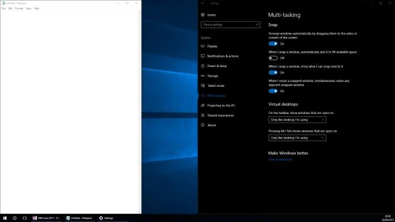Click the taskbar clock and date
The height and width of the screenshot is (222, 395).
389,218
